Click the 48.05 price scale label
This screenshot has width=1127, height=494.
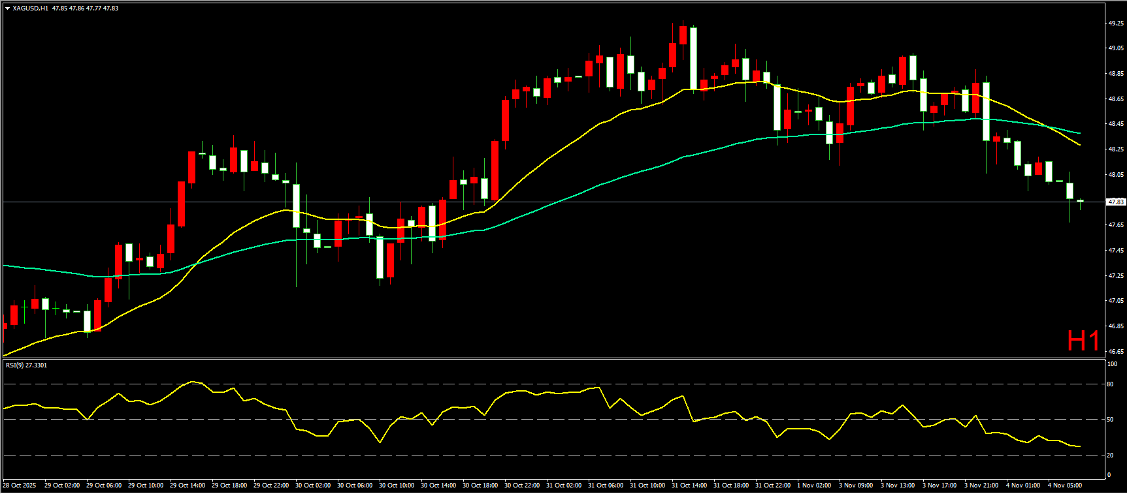[1116, 175]
